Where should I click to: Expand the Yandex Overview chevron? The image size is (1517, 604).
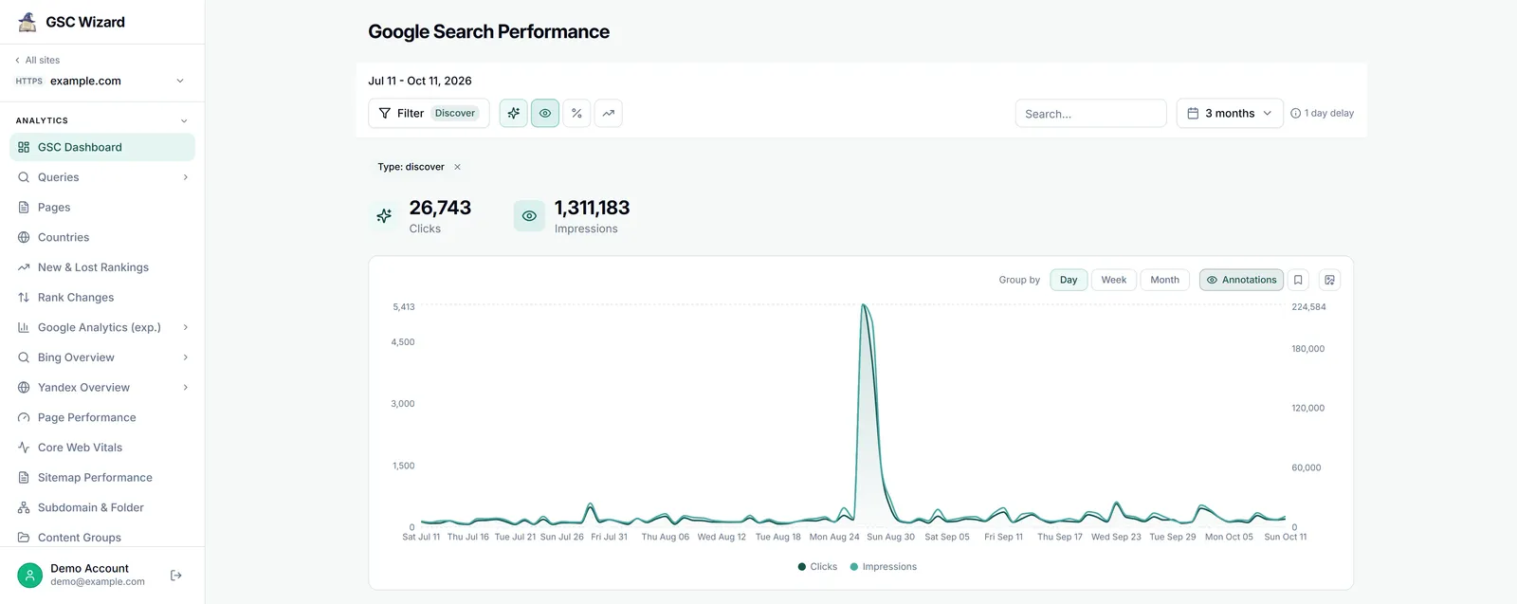coord(185,388)
